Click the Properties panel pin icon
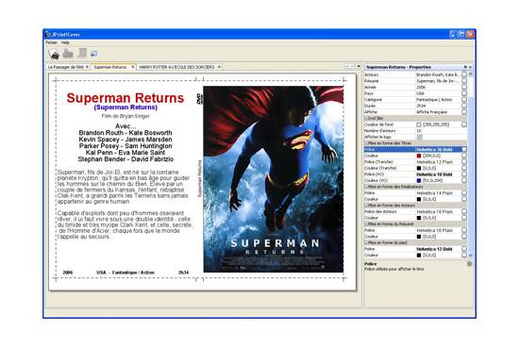 (x=465, y=67)
